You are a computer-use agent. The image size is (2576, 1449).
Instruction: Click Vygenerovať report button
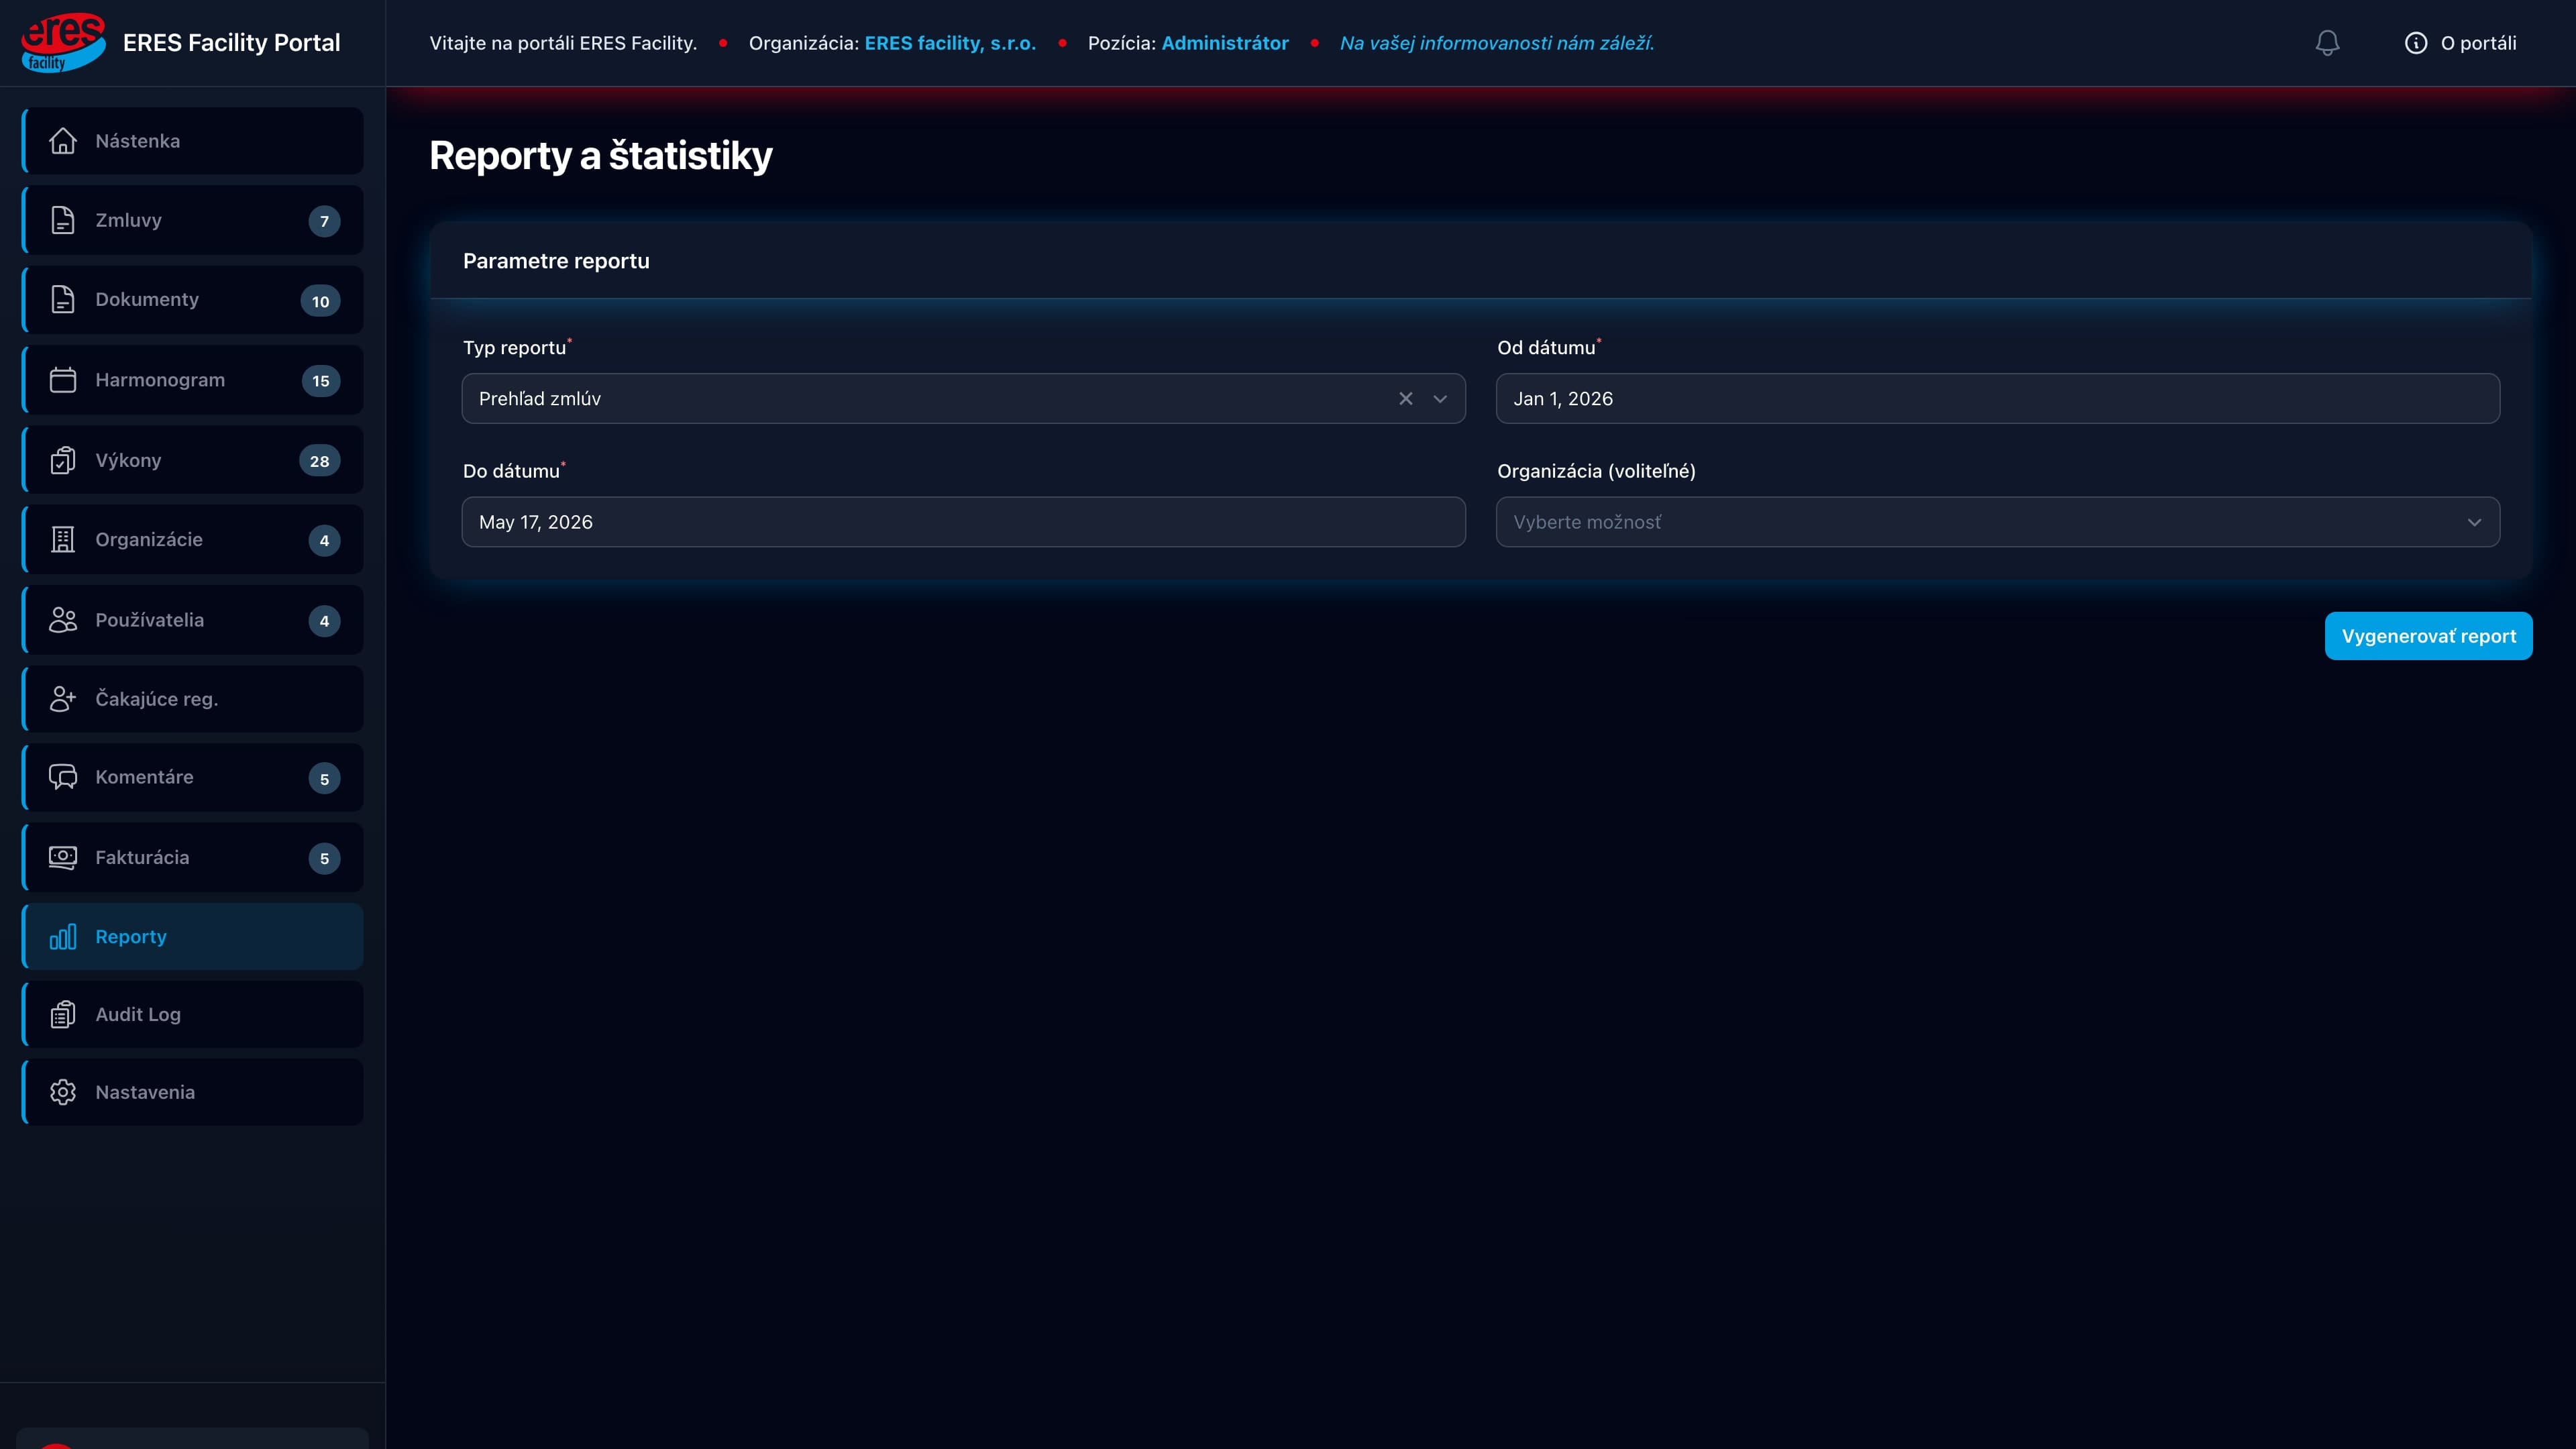coord(2428,636)
